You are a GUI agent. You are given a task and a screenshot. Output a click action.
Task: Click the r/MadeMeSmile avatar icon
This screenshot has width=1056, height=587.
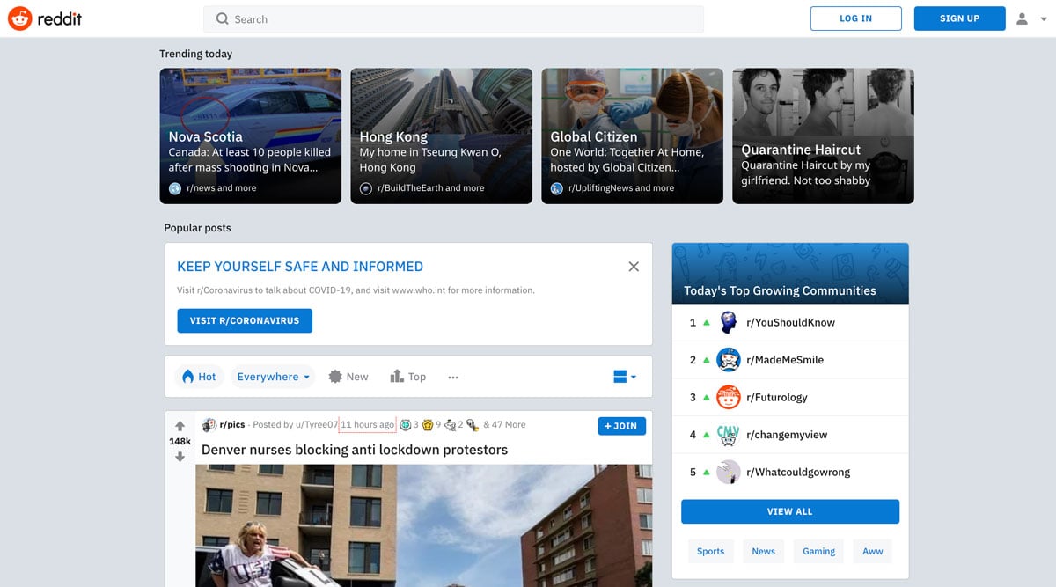click(729, 360)
